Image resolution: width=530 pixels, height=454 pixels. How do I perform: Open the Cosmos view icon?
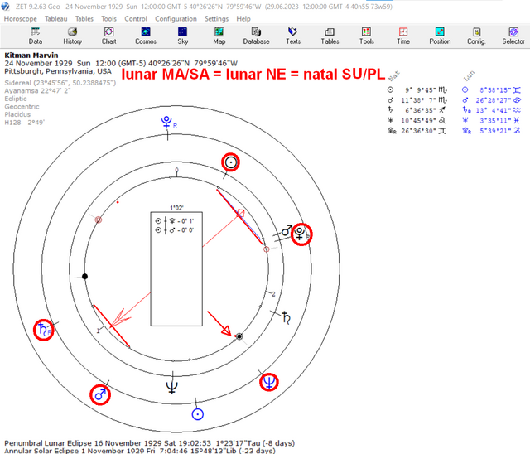click(146, 36)
